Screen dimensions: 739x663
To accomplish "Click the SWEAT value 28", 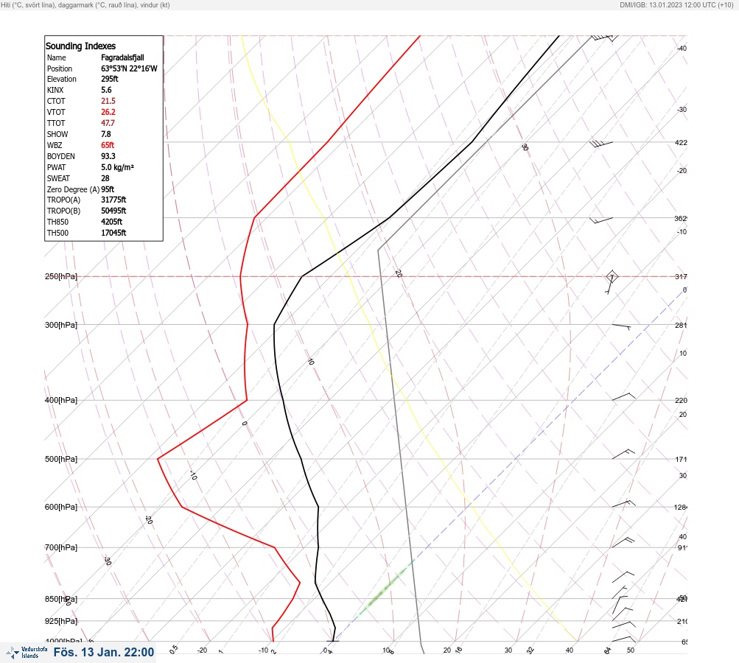I will pyautogui.click(x=105, y=178).
